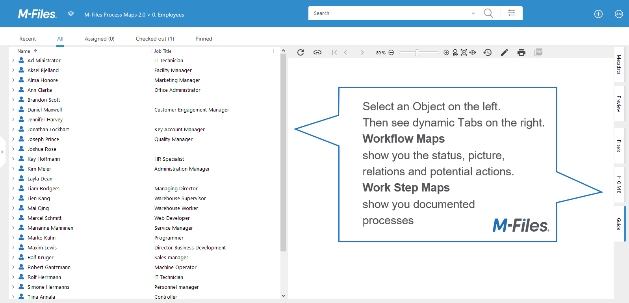Open the Metadata side panel tab
Image resolution: width=629 pixels, height=303 pixels.
(619, 65)
